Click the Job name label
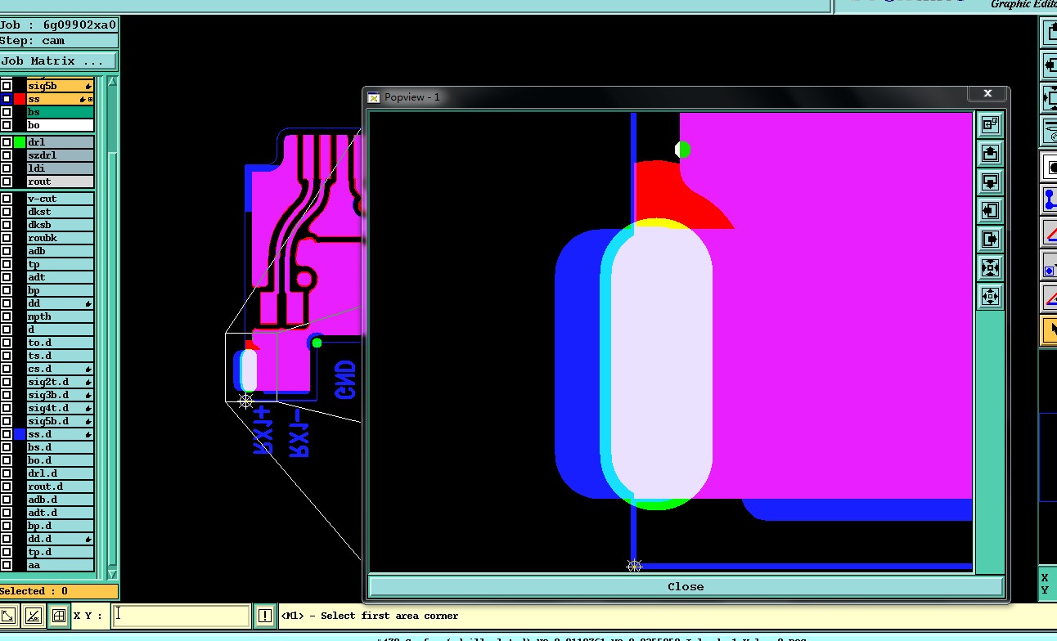Screen dimensions: 1057x641 [59, 25]
